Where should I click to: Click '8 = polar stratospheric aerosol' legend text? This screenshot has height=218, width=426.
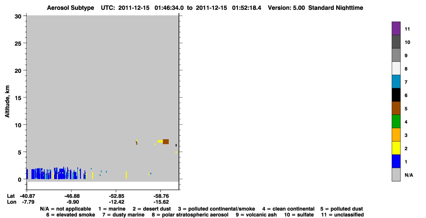[x=190, y=215]
